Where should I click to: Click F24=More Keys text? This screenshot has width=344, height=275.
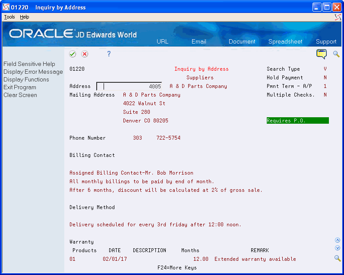[x=177, y=268]
